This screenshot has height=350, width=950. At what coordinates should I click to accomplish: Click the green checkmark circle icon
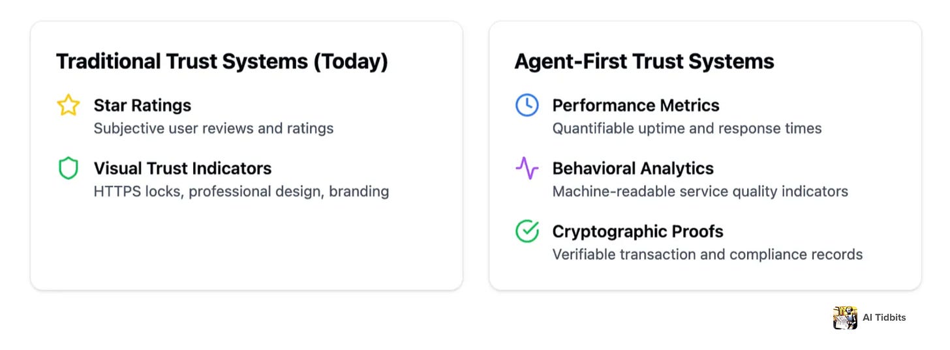coord(527,231)
